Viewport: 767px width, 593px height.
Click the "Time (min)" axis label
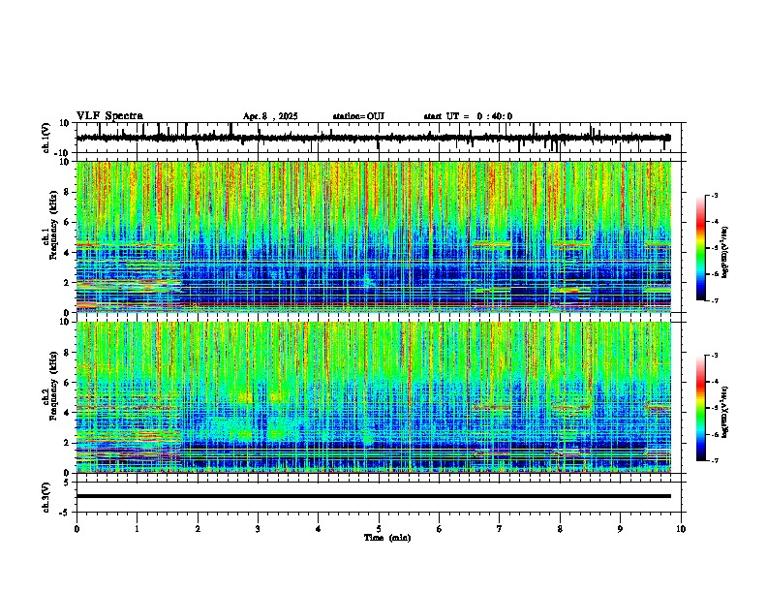click(387, 538)
